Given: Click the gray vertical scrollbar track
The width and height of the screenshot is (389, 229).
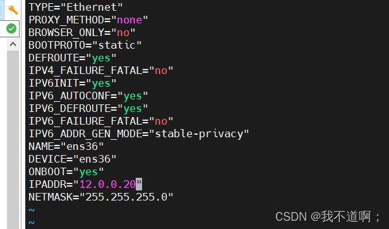Looking at the screenshot, I should pyautogui.click(x=13, y=139).
